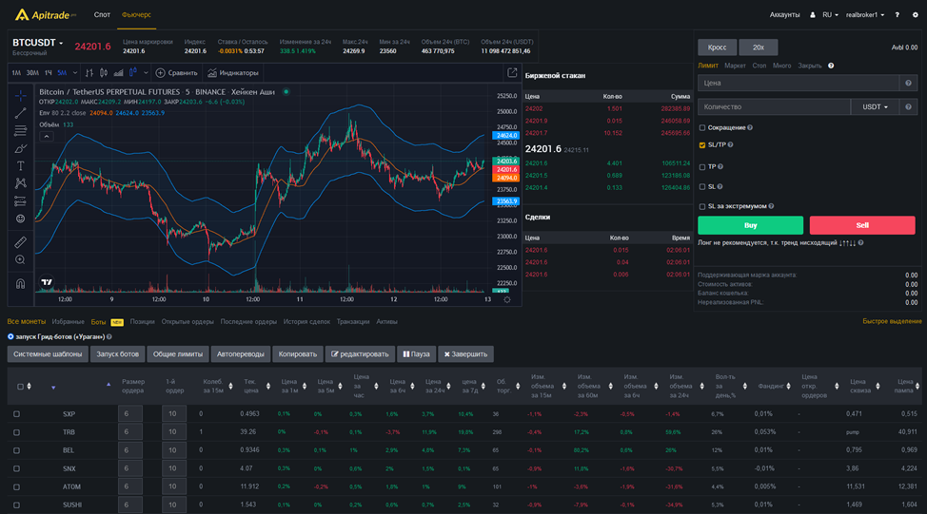927x514 pixels.
Task: Pick the text annotation tool on chart
Action: click(x=21, y=165)
